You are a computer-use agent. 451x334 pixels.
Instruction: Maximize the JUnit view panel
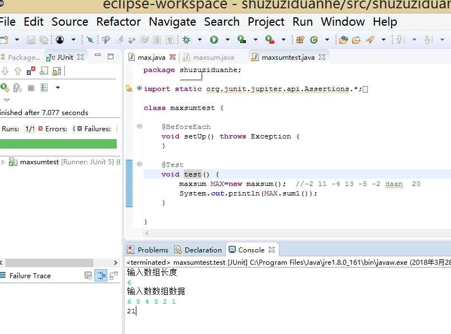[111, 56]
